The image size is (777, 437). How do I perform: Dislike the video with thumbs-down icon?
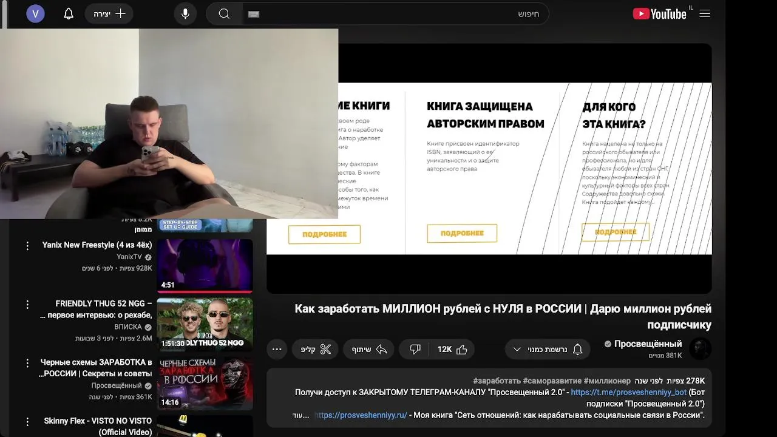click(415, 349)
